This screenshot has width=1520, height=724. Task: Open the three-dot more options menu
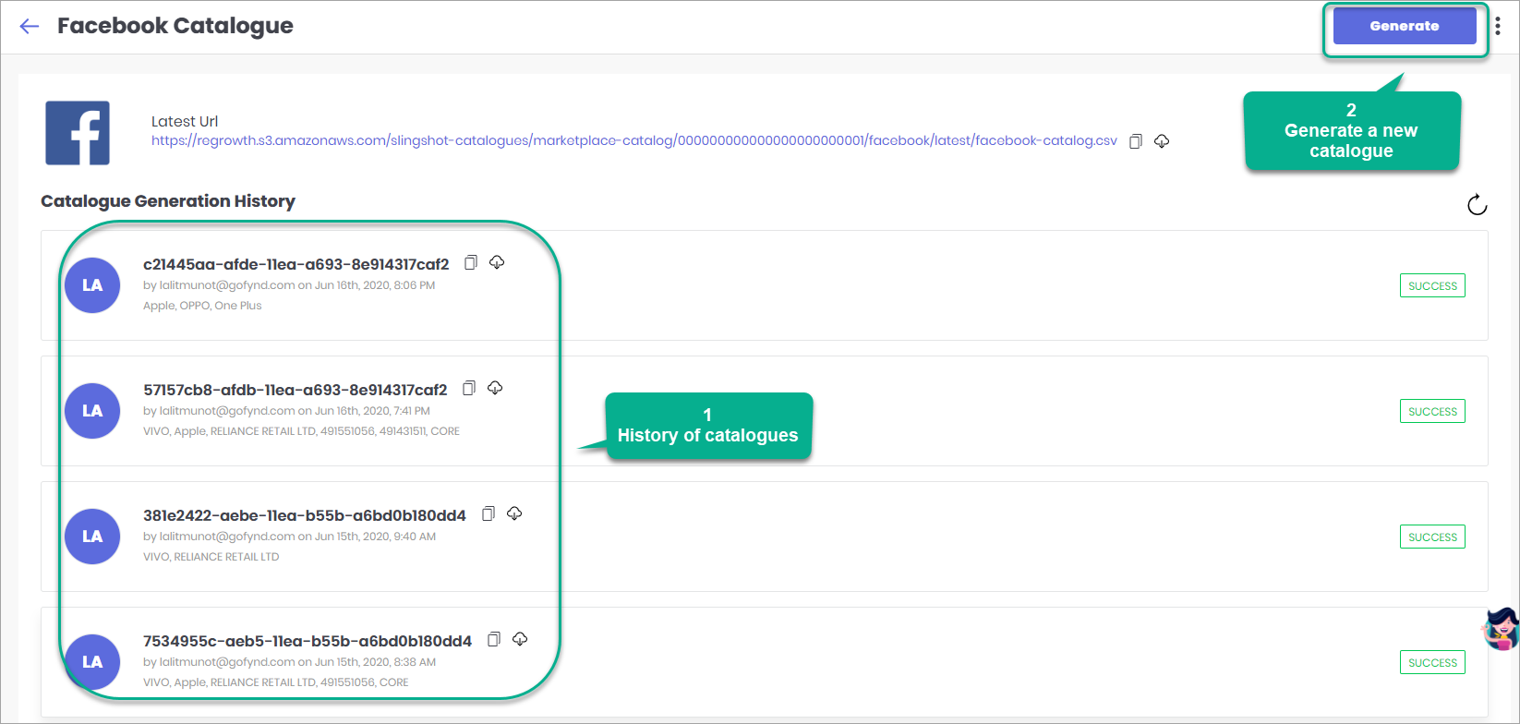click(x=1498, y=26)
